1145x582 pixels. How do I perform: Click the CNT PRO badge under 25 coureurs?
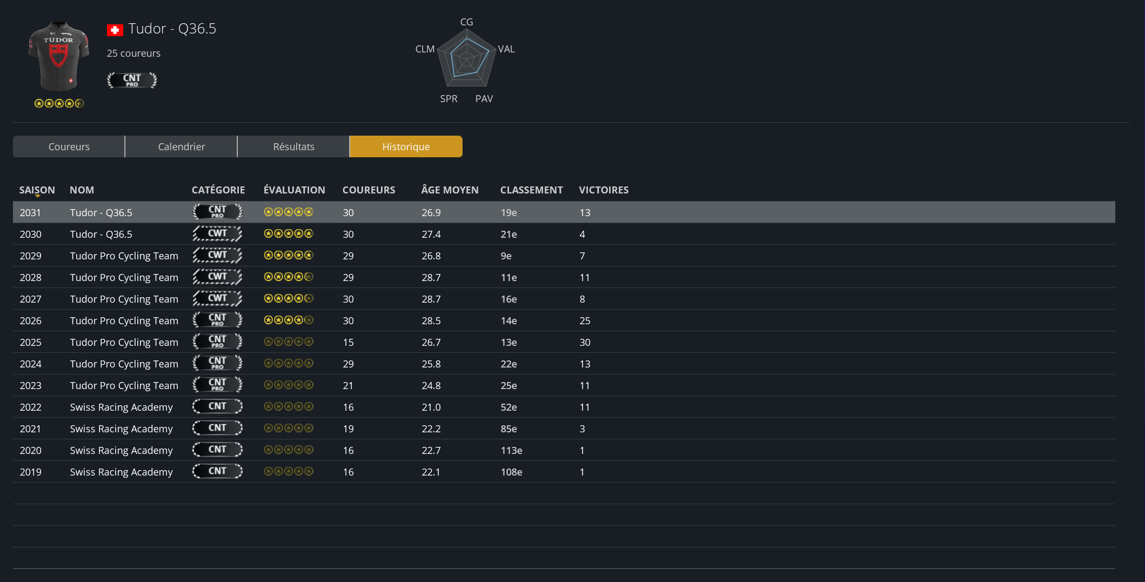coord(132,80)
